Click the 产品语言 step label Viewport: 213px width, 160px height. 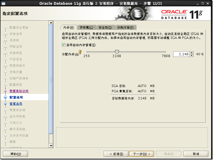[x=16, y=59]
